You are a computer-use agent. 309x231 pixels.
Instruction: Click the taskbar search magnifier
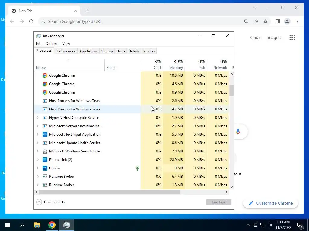pos(22,225)
